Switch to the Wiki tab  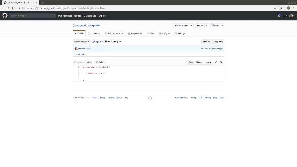(151, 33)
